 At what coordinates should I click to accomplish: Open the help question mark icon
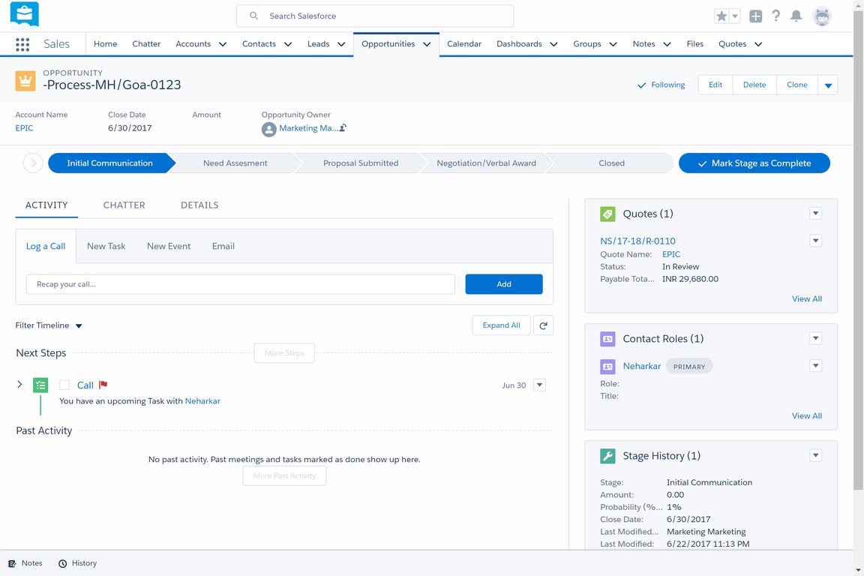click(x=776, y=16)
